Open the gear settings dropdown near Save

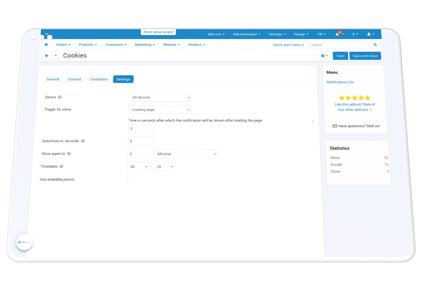[324, 56]
